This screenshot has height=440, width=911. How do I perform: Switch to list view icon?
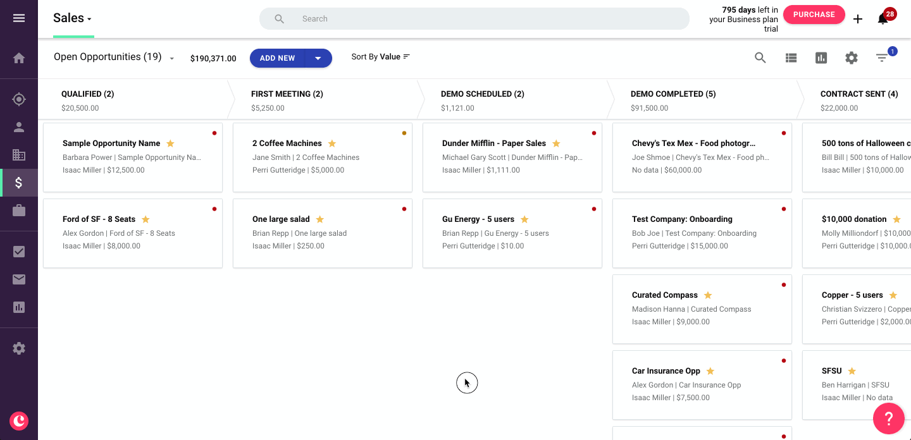[x=791, y=58]
